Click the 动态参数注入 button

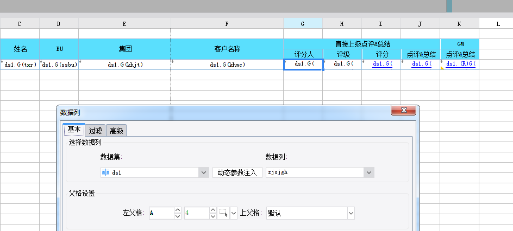click(x=237, y=172)
